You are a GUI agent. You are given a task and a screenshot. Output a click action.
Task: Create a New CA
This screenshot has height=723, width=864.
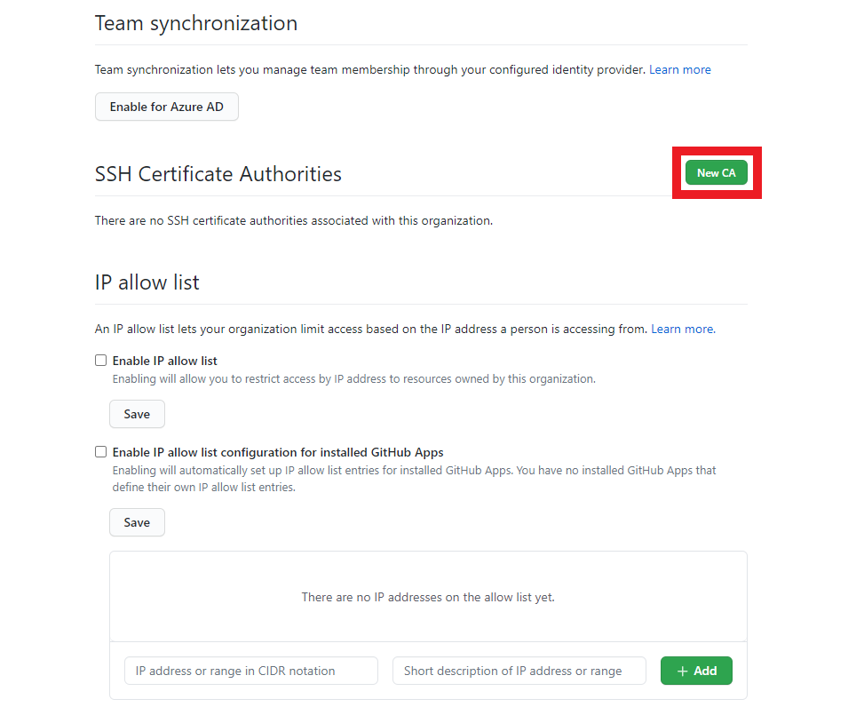pos(716,173)
